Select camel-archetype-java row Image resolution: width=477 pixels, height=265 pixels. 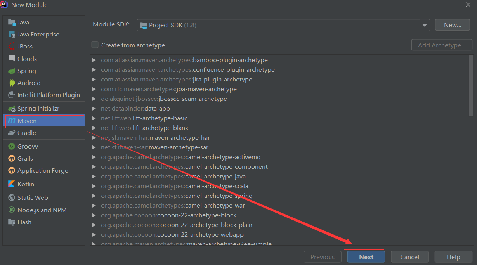[279, 177]
